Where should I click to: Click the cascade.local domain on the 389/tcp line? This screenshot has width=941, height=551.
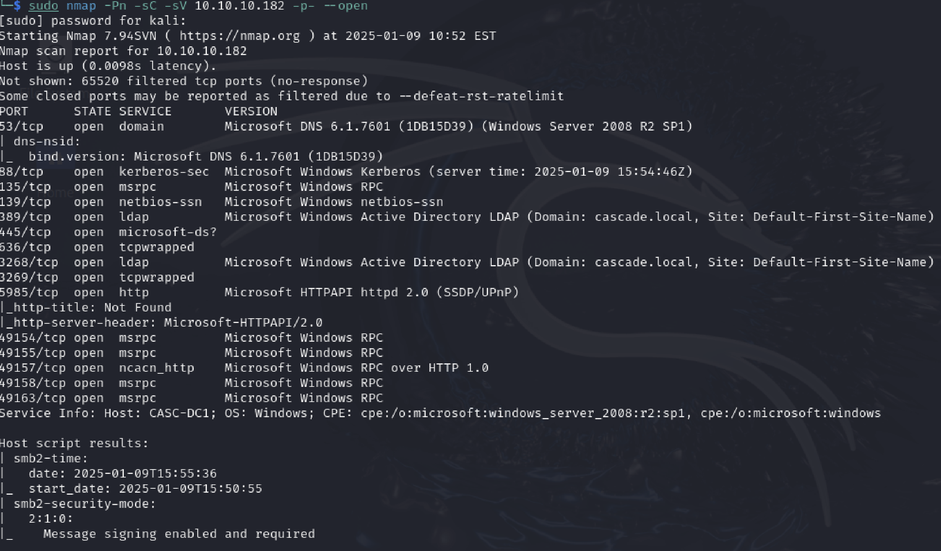[x=643, y=217]
